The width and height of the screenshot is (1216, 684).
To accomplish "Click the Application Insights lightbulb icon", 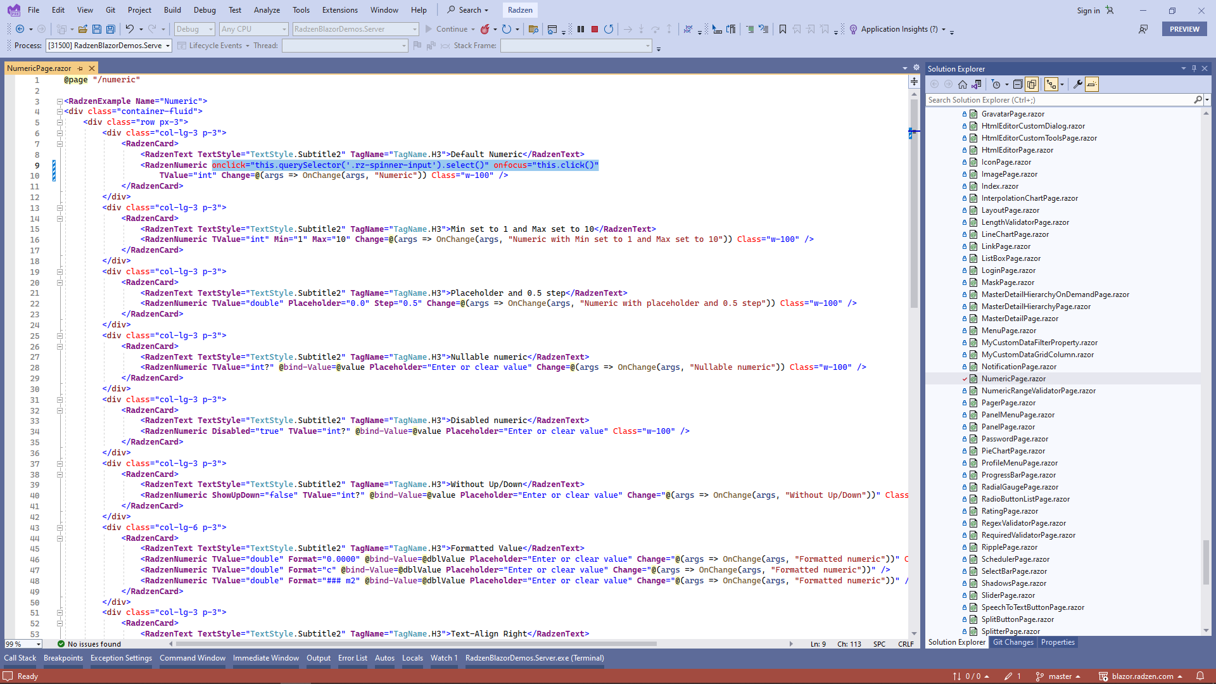I will 853,29.
